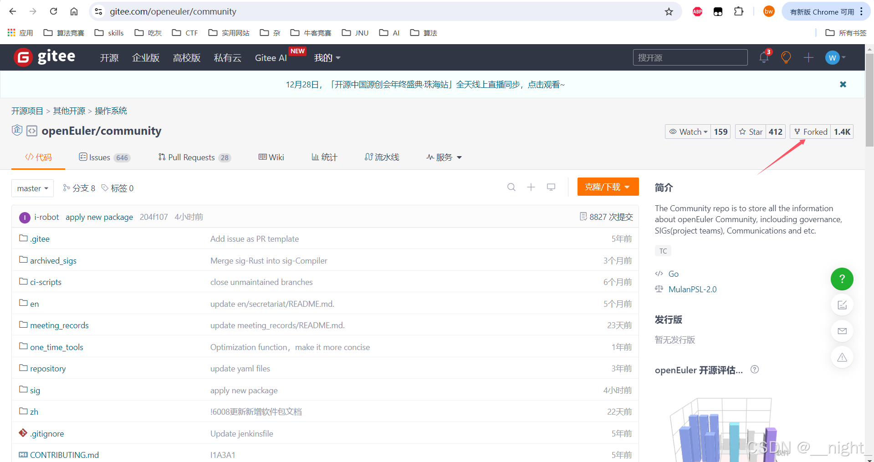Click the green question mark help button

[842, 279]
